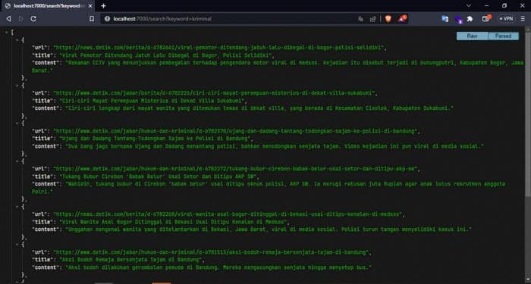Viewport: 531px width, 284px height.
Task: Open the translate page icon
Action: 360,19
